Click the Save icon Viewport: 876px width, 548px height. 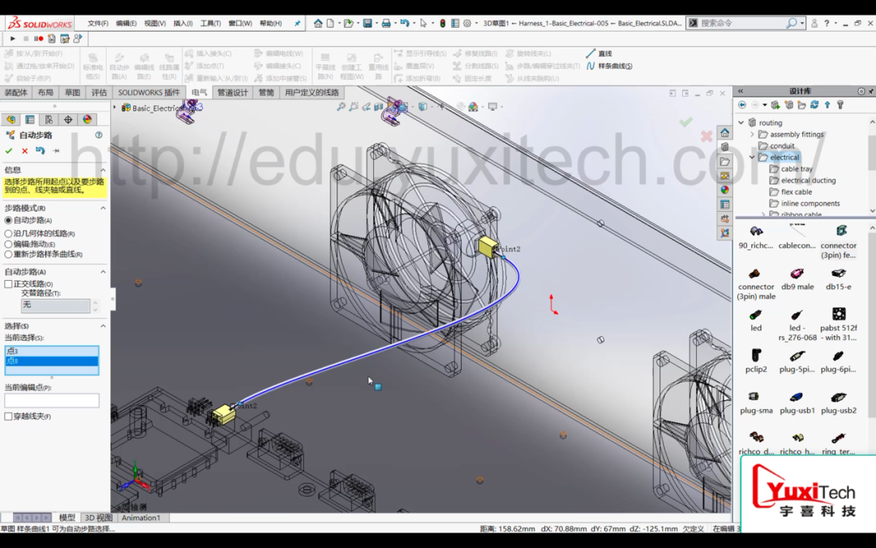(367, 23)
